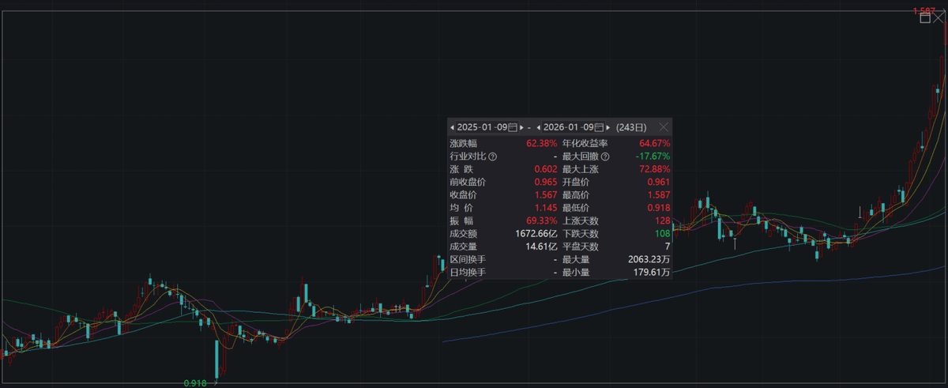Click the start date field 2025-01-09
The image size is (948, 388).
[x=482, y=127]
